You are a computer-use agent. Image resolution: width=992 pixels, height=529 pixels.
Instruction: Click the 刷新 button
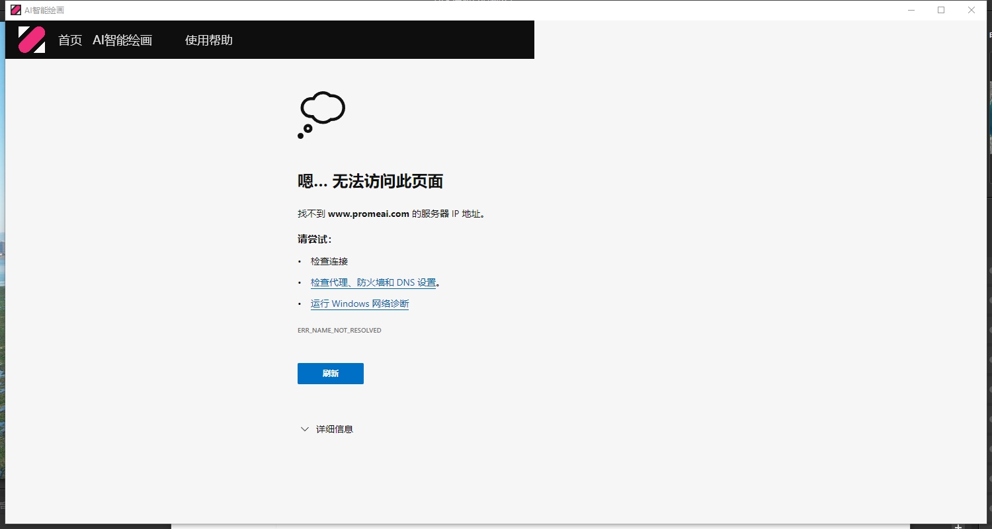pyautogui.click(x=331, y=374)
